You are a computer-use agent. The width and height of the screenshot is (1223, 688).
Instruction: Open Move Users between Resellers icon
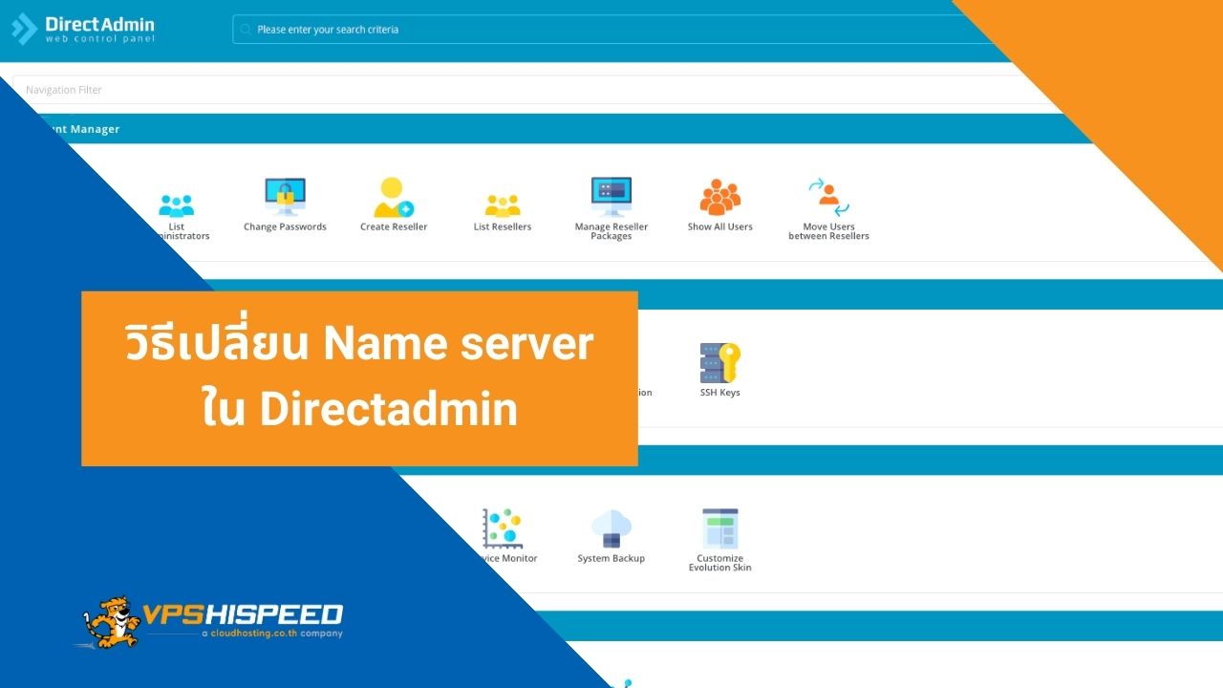point(828,198)
